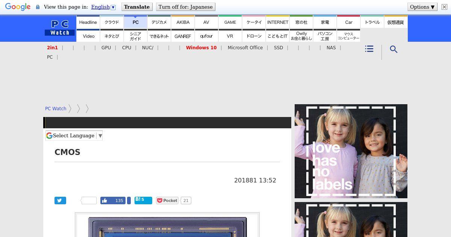
Task: Click the Facebook like thumbs-up button
Action: pyautogui.click(x=104, y=201)
